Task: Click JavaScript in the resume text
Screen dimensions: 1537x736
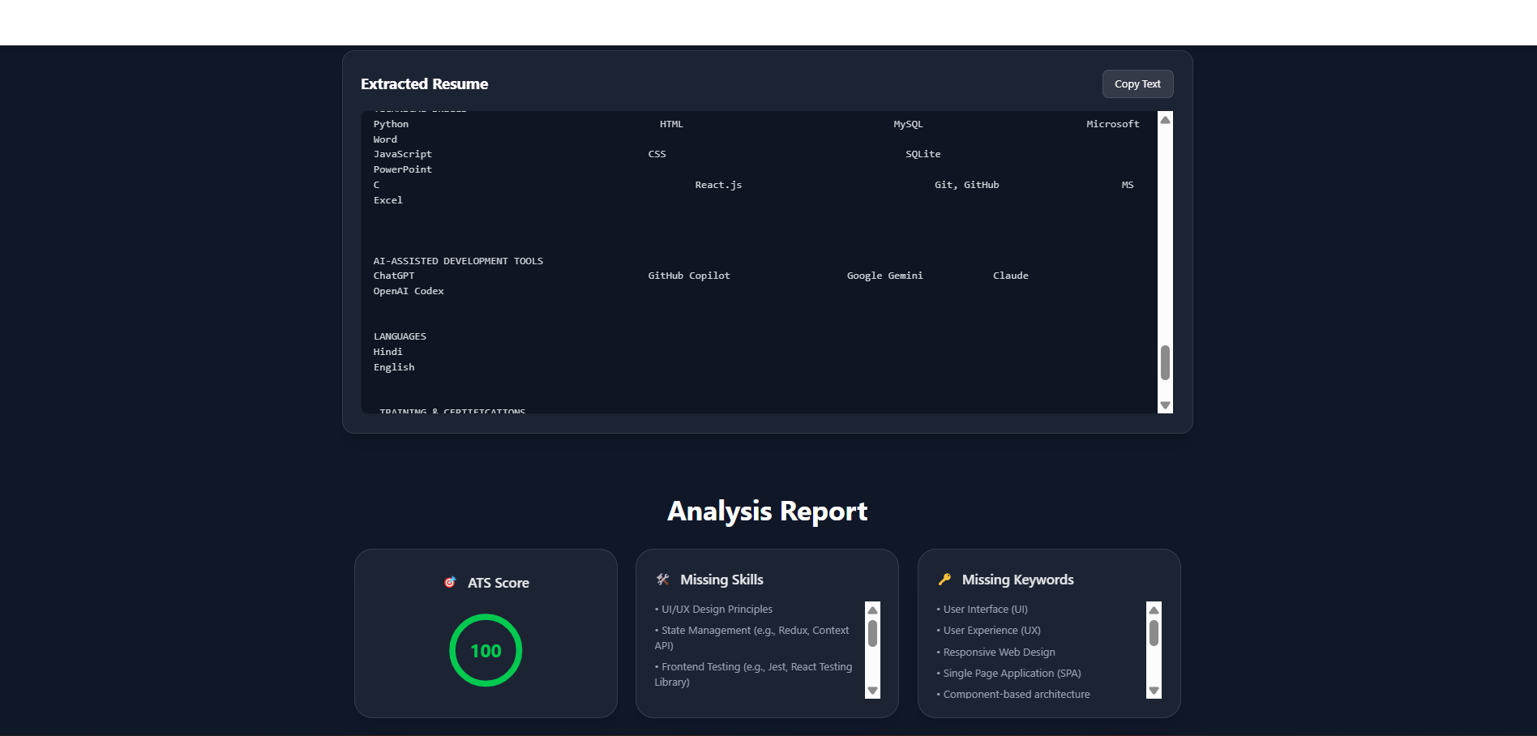Action: coord(402,154)
